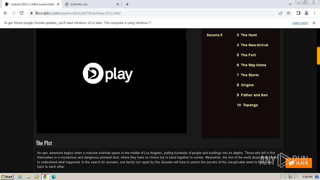Switch to the bylawrite.com tab
Image resolution: width=320 pixels, height=180 pixels.
point(91,4)
